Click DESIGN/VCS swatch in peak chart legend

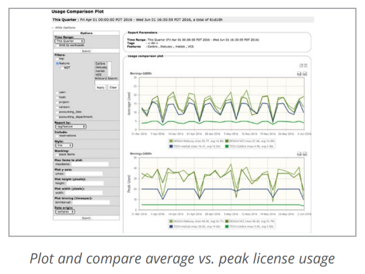227,221
